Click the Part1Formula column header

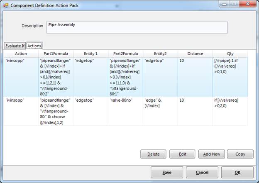tap(56, 54)
